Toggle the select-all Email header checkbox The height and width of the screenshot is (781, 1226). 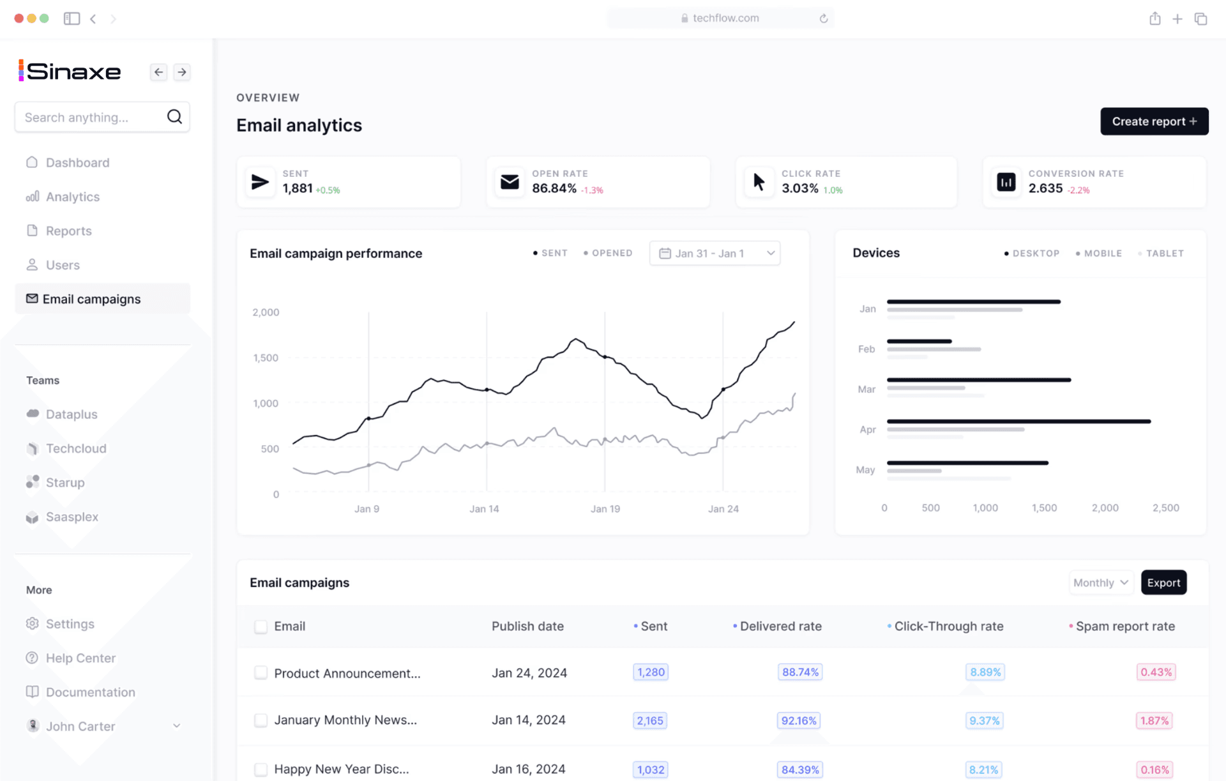261,626
